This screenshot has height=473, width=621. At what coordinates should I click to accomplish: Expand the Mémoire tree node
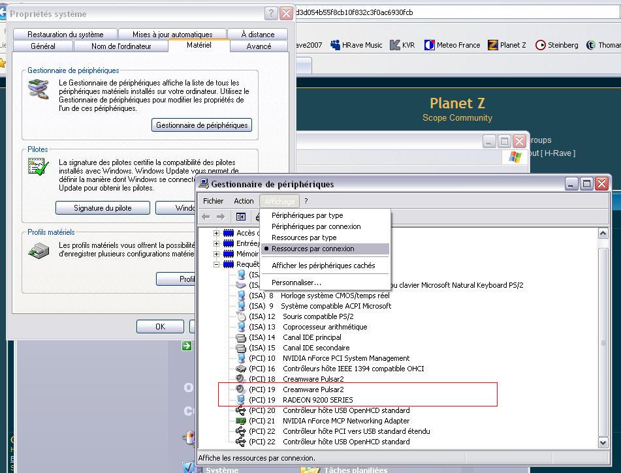tap(216, 254)
